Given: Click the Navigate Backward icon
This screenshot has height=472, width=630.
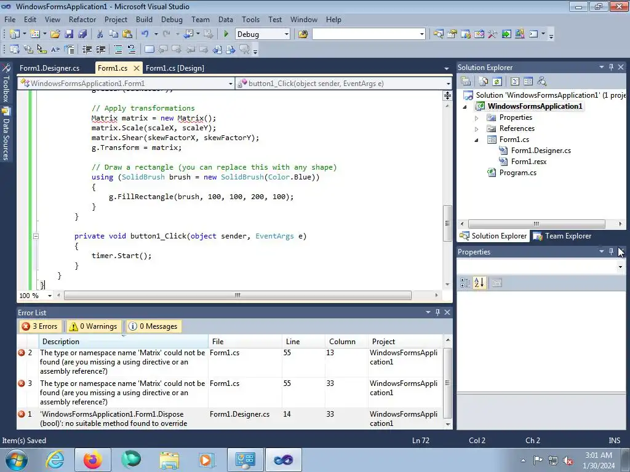Looking at the screenshot, I should (188, 34).
